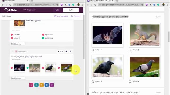Bookmark the Quizizz page with the star
The height and width of the screenshot is (95, 170).
(x=57, y=5)
